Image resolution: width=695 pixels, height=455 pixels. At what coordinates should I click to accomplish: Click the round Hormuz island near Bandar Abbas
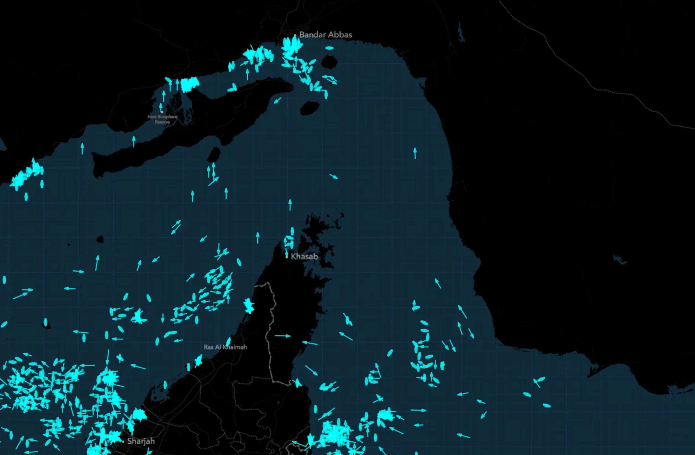click(329, 62)
